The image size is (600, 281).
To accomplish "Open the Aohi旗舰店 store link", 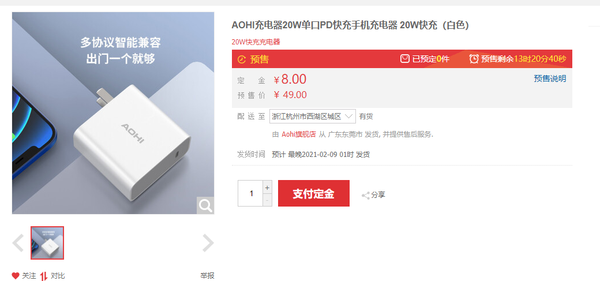I will pos(299,134).
